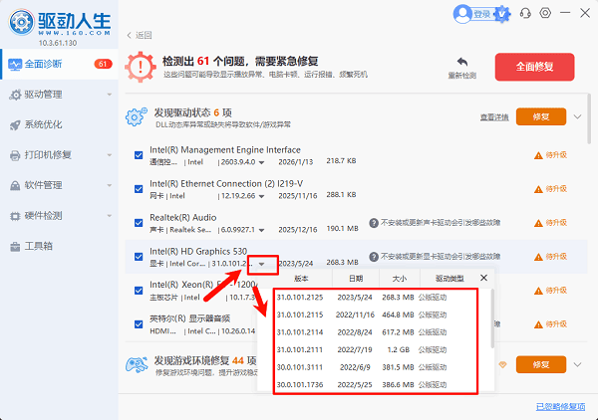Click the red 61 issues badge
The image size is (598, 420).
(103, 64)
